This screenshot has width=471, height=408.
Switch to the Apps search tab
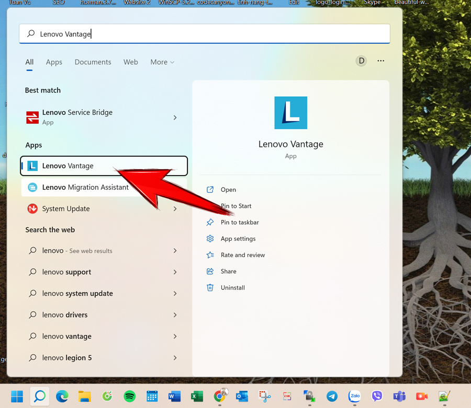pyautogui.click(x=54, y=62)
